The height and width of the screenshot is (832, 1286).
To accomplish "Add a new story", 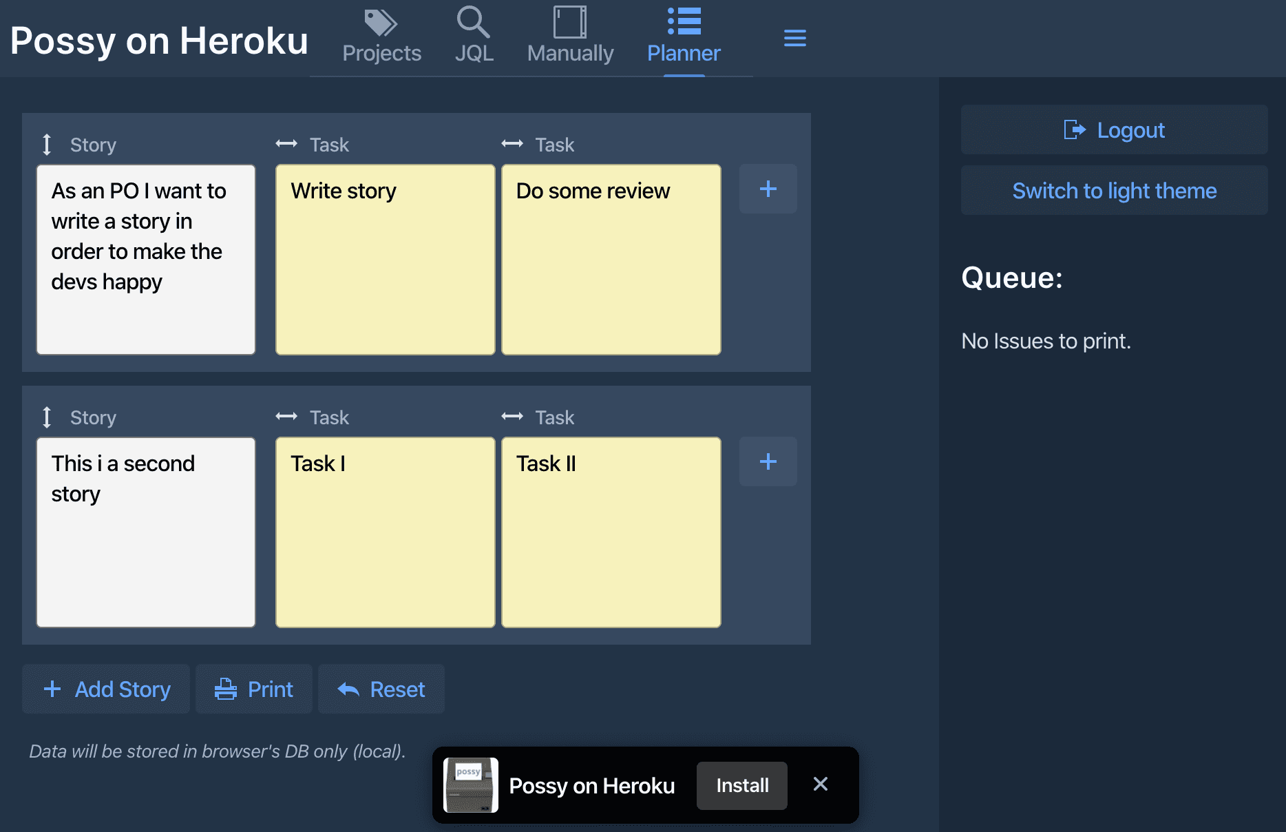I will [x=106, y=689].
